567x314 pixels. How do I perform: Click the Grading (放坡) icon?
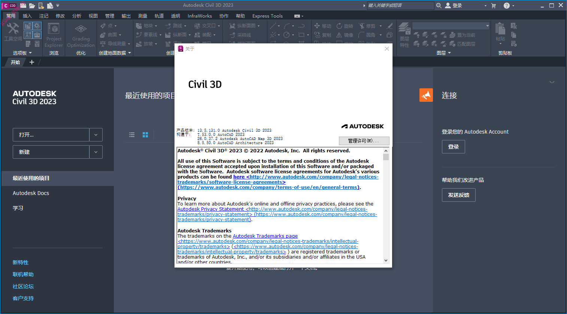(x=139, y=44)
